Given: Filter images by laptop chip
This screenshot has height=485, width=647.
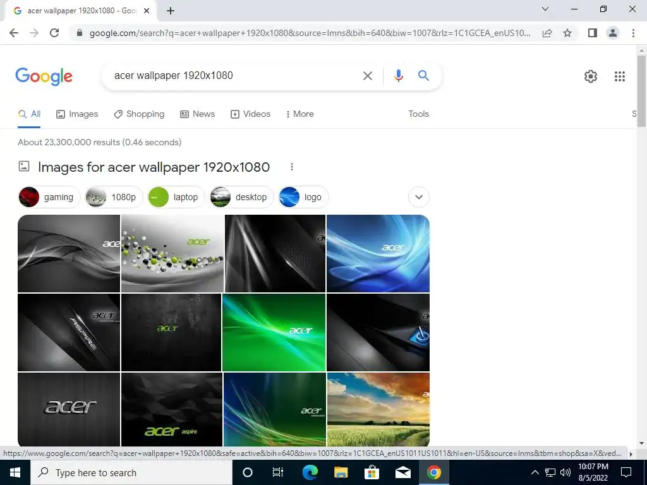Looking at the screenshot, I should tap(176, 197).
